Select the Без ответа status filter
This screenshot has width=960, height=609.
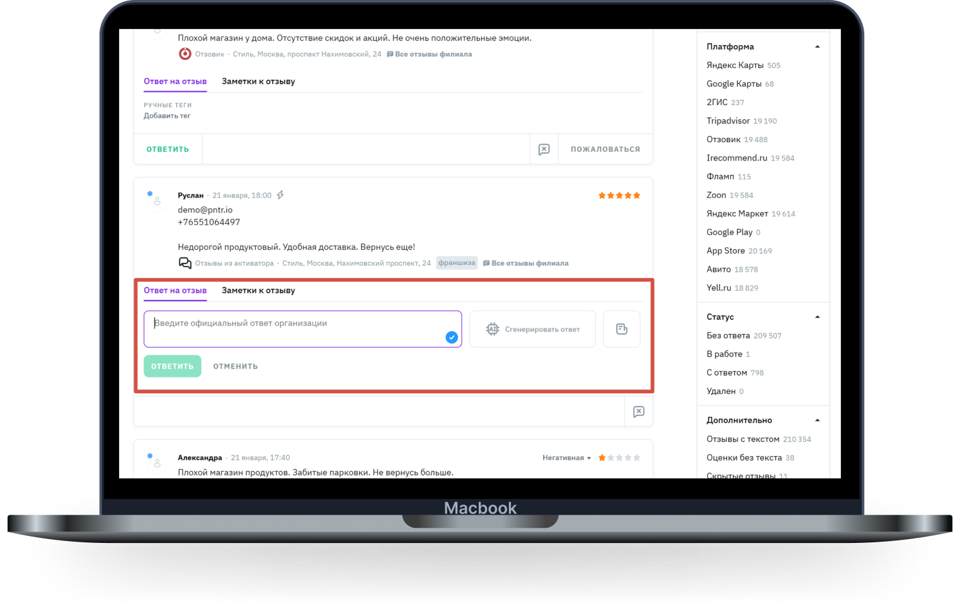point(728,335)
